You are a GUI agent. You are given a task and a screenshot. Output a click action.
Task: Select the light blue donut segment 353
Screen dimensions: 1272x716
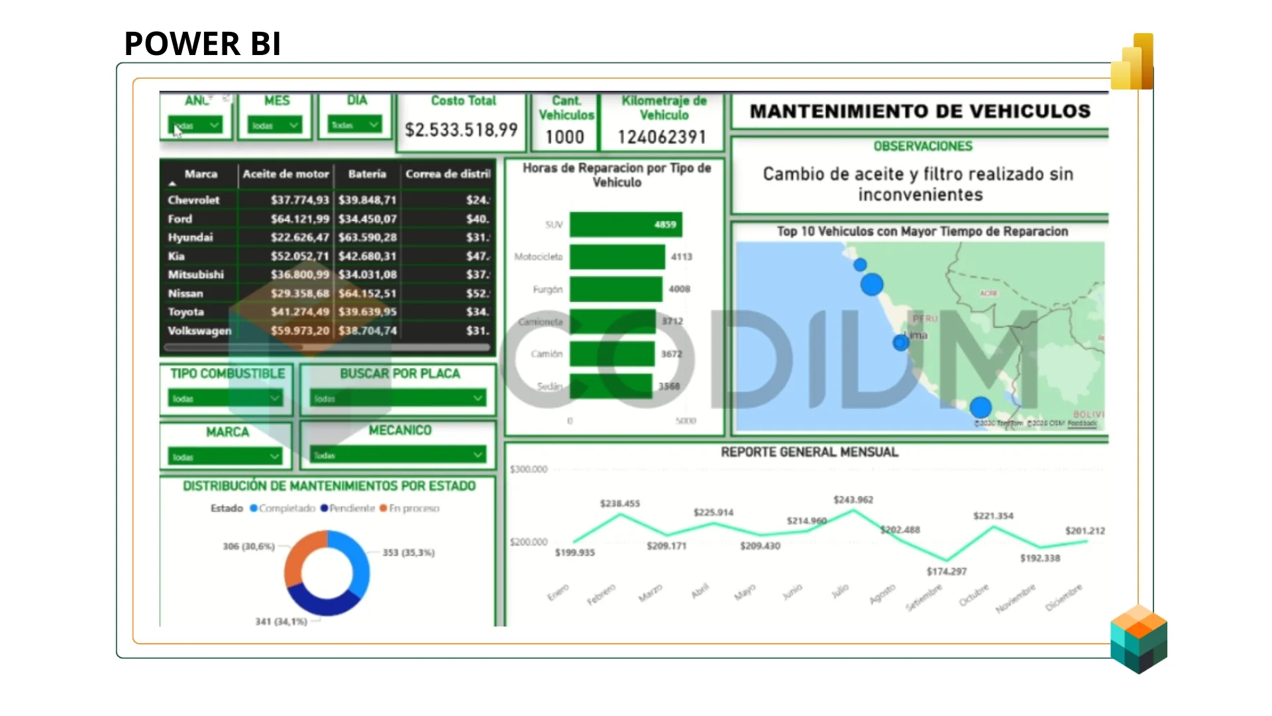pos(358,560)
